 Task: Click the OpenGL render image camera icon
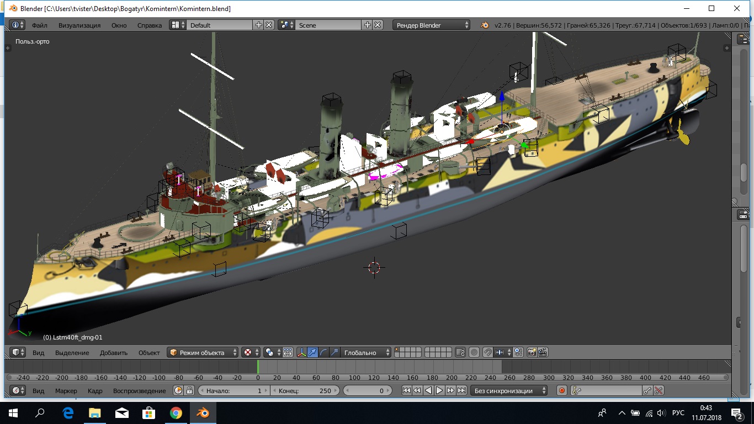pyautogui.click(x=532, y=352)
